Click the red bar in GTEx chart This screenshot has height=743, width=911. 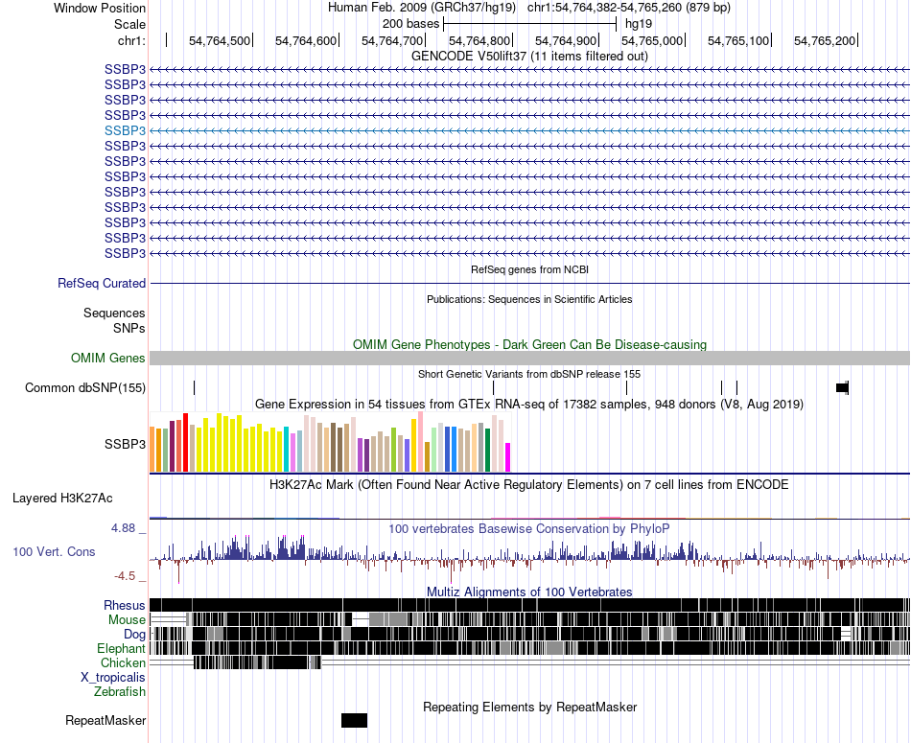(x=185, y=442)
